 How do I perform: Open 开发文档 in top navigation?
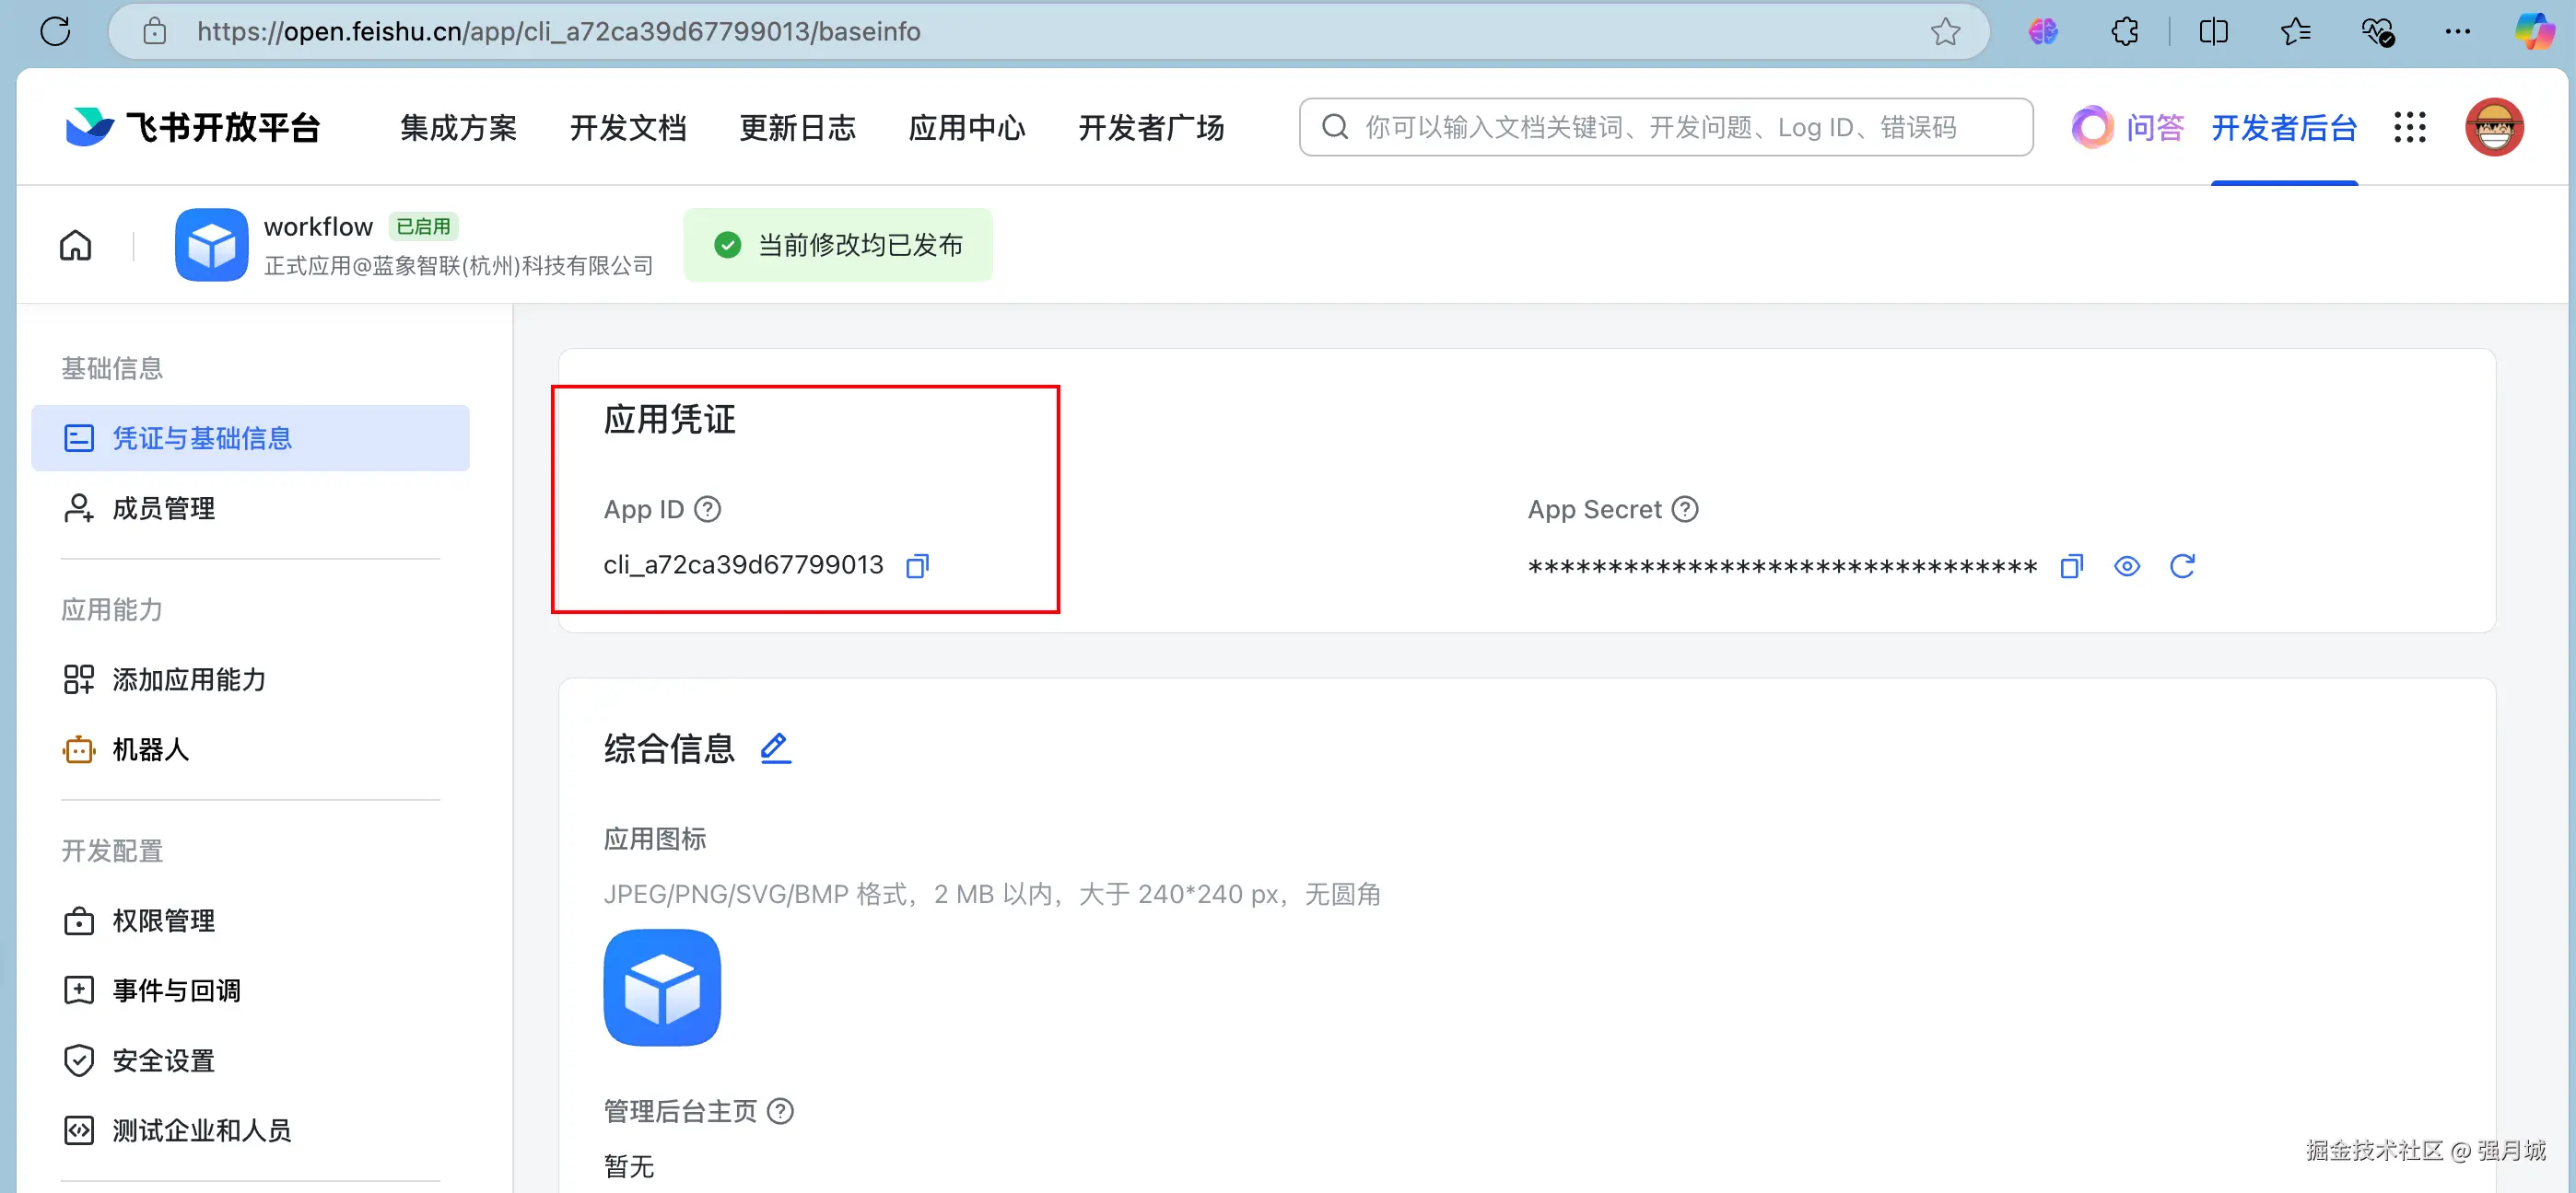pos(627,128)
